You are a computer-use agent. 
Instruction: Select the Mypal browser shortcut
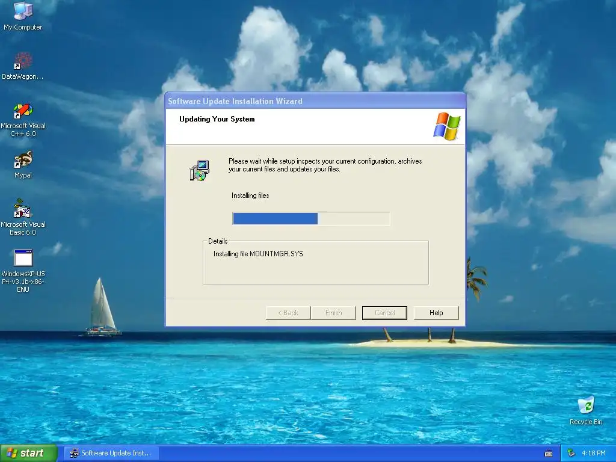coord(23,165)
